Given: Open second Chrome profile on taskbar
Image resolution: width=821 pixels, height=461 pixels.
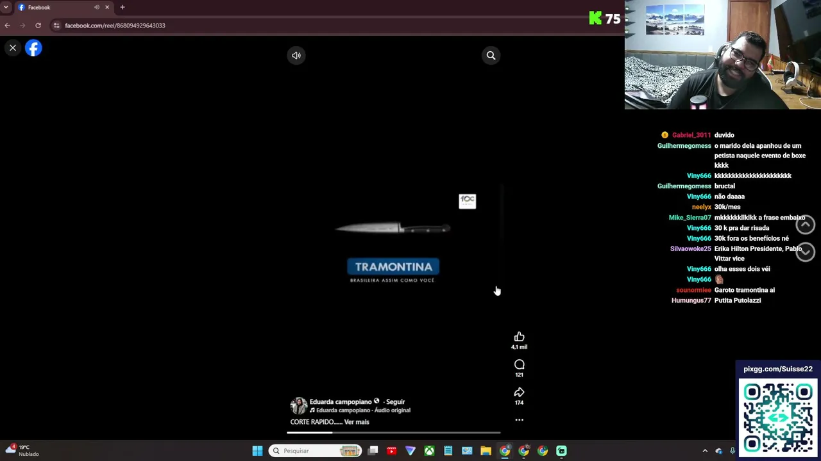Looking at the screenshot, I should pos(524,451).
